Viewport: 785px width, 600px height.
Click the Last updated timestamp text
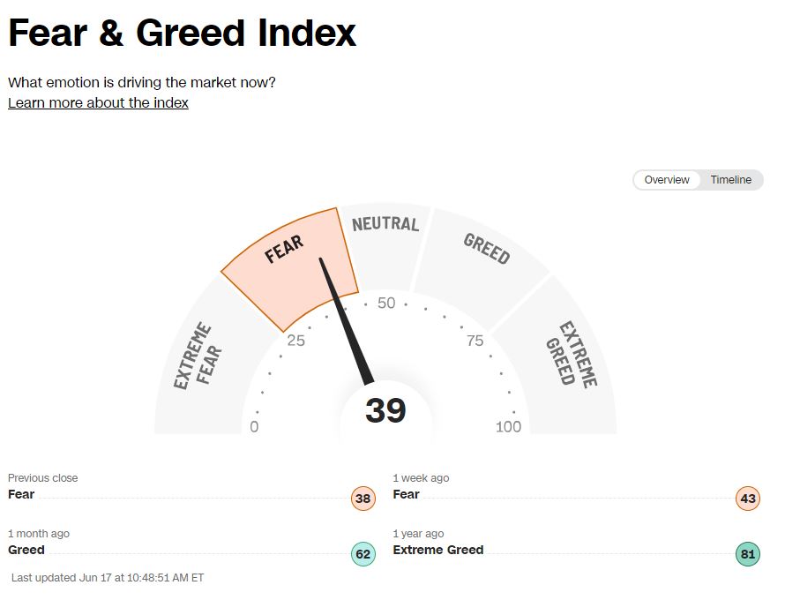[108, 578]
